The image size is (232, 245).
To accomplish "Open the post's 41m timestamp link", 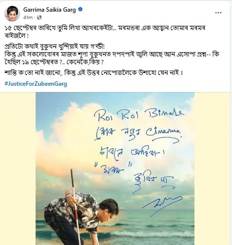I will 28,18.
